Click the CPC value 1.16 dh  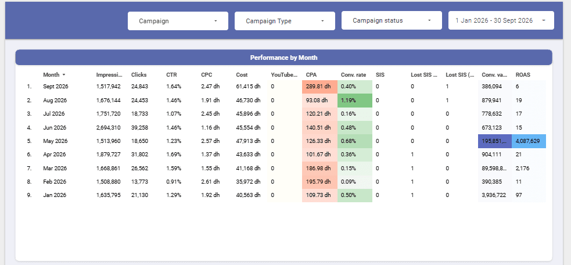(210, 128)
